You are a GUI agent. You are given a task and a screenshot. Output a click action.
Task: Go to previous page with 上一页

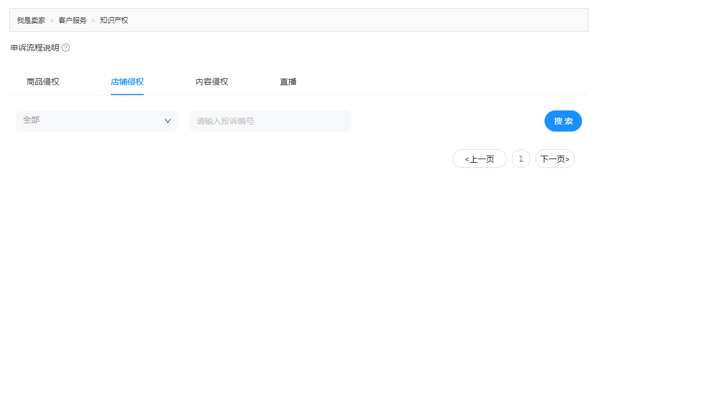click(479, 159)
